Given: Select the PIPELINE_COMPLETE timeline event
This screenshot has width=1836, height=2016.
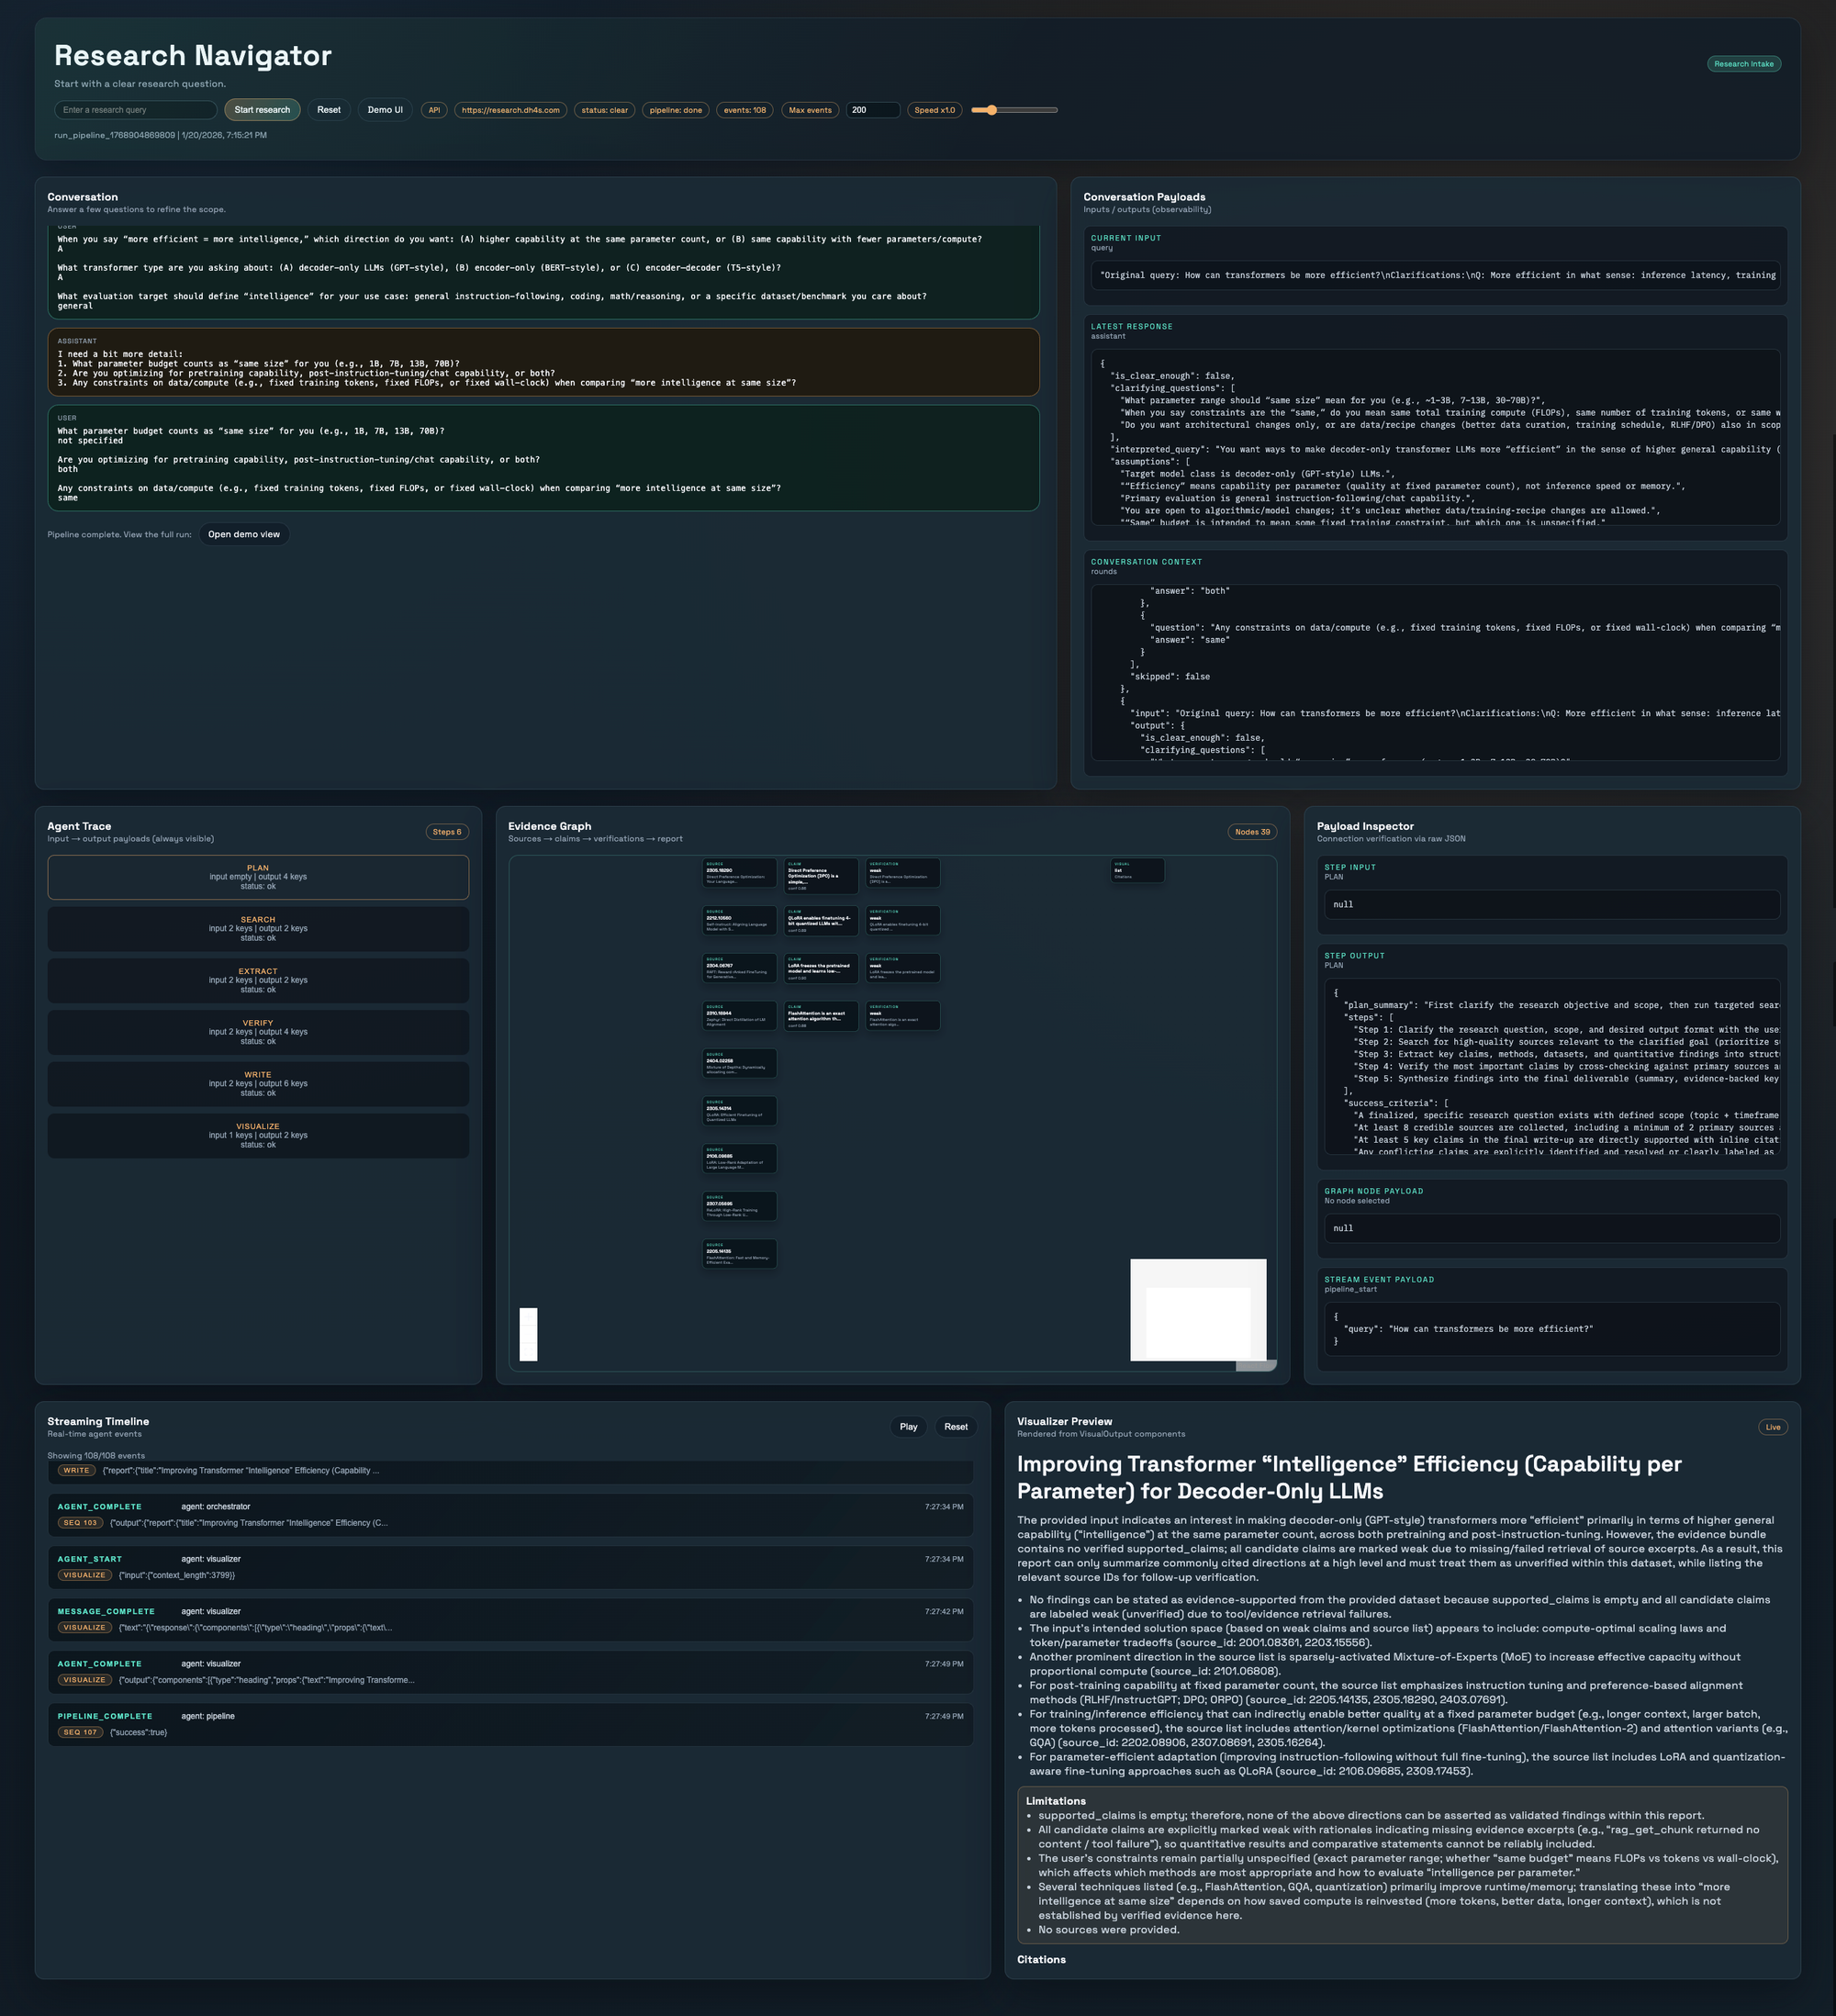Looking at the screenshot, I should click(x=510, y=1723).
